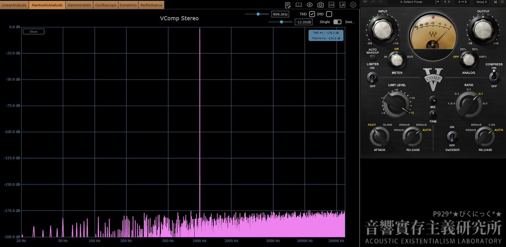The width and height of the screenshot is (506, 247).
Task: Open the Dynamics tab
Action: [128, 5]
